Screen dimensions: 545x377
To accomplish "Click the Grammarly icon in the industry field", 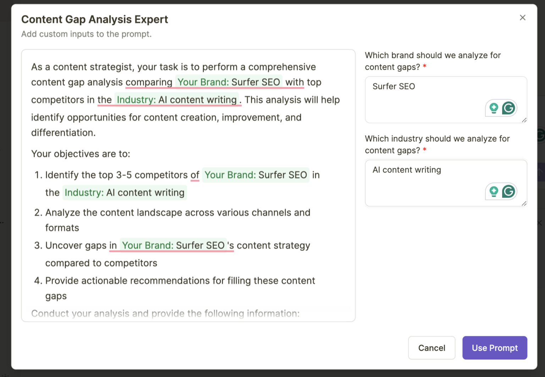I will tap(509, 192).
